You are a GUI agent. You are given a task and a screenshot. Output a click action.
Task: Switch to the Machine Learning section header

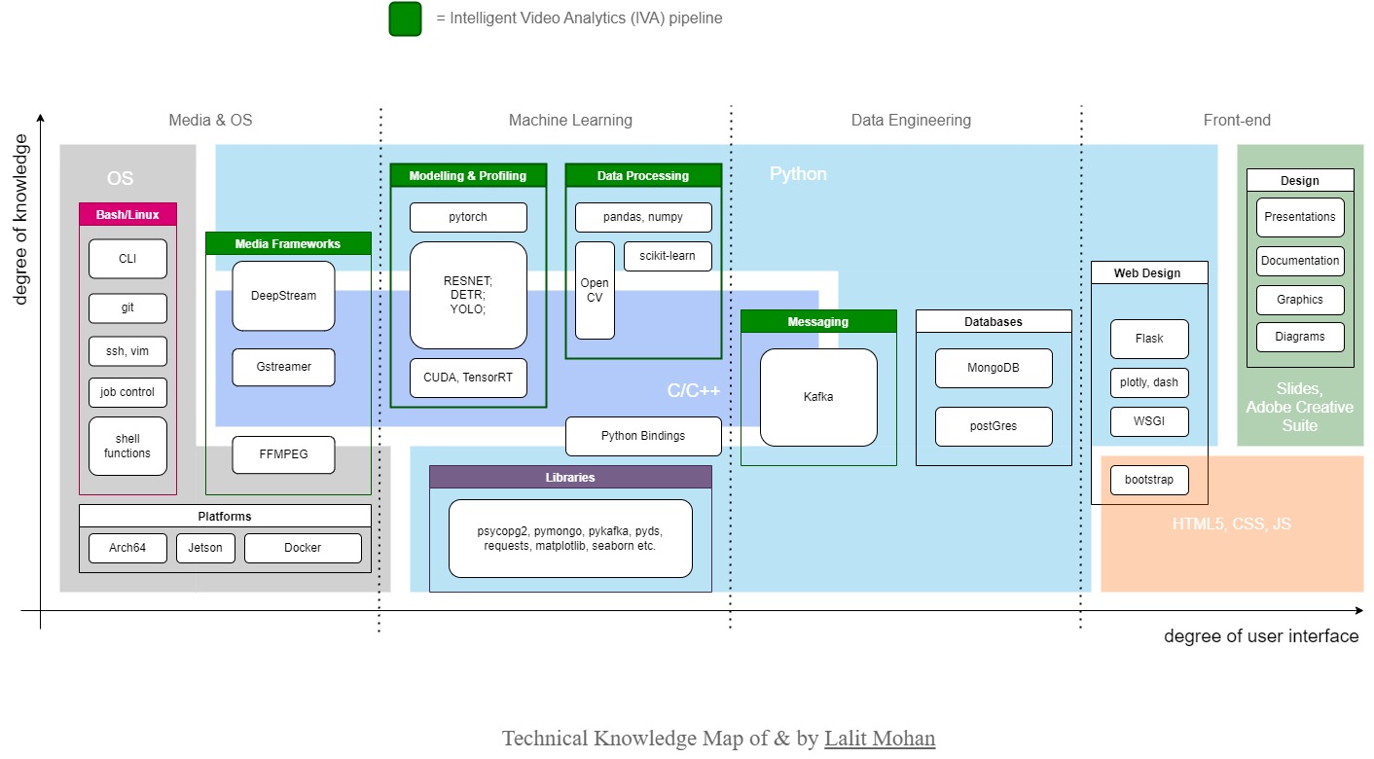(570, 120)
